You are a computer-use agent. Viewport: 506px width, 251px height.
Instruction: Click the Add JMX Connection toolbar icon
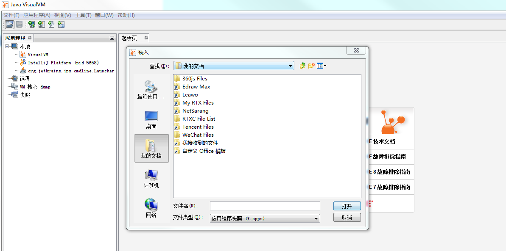[42, 24]
